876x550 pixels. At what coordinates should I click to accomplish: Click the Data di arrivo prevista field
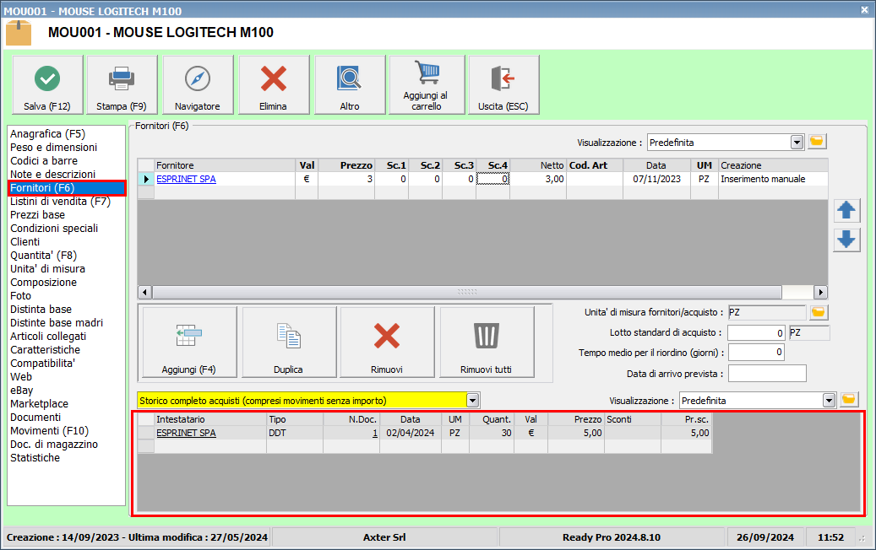tap(767, 373)
